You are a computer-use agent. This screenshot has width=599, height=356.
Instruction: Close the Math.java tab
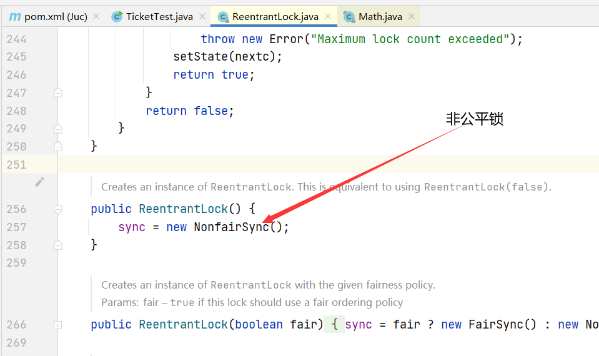pyautogui.click(x=412, y=16)
